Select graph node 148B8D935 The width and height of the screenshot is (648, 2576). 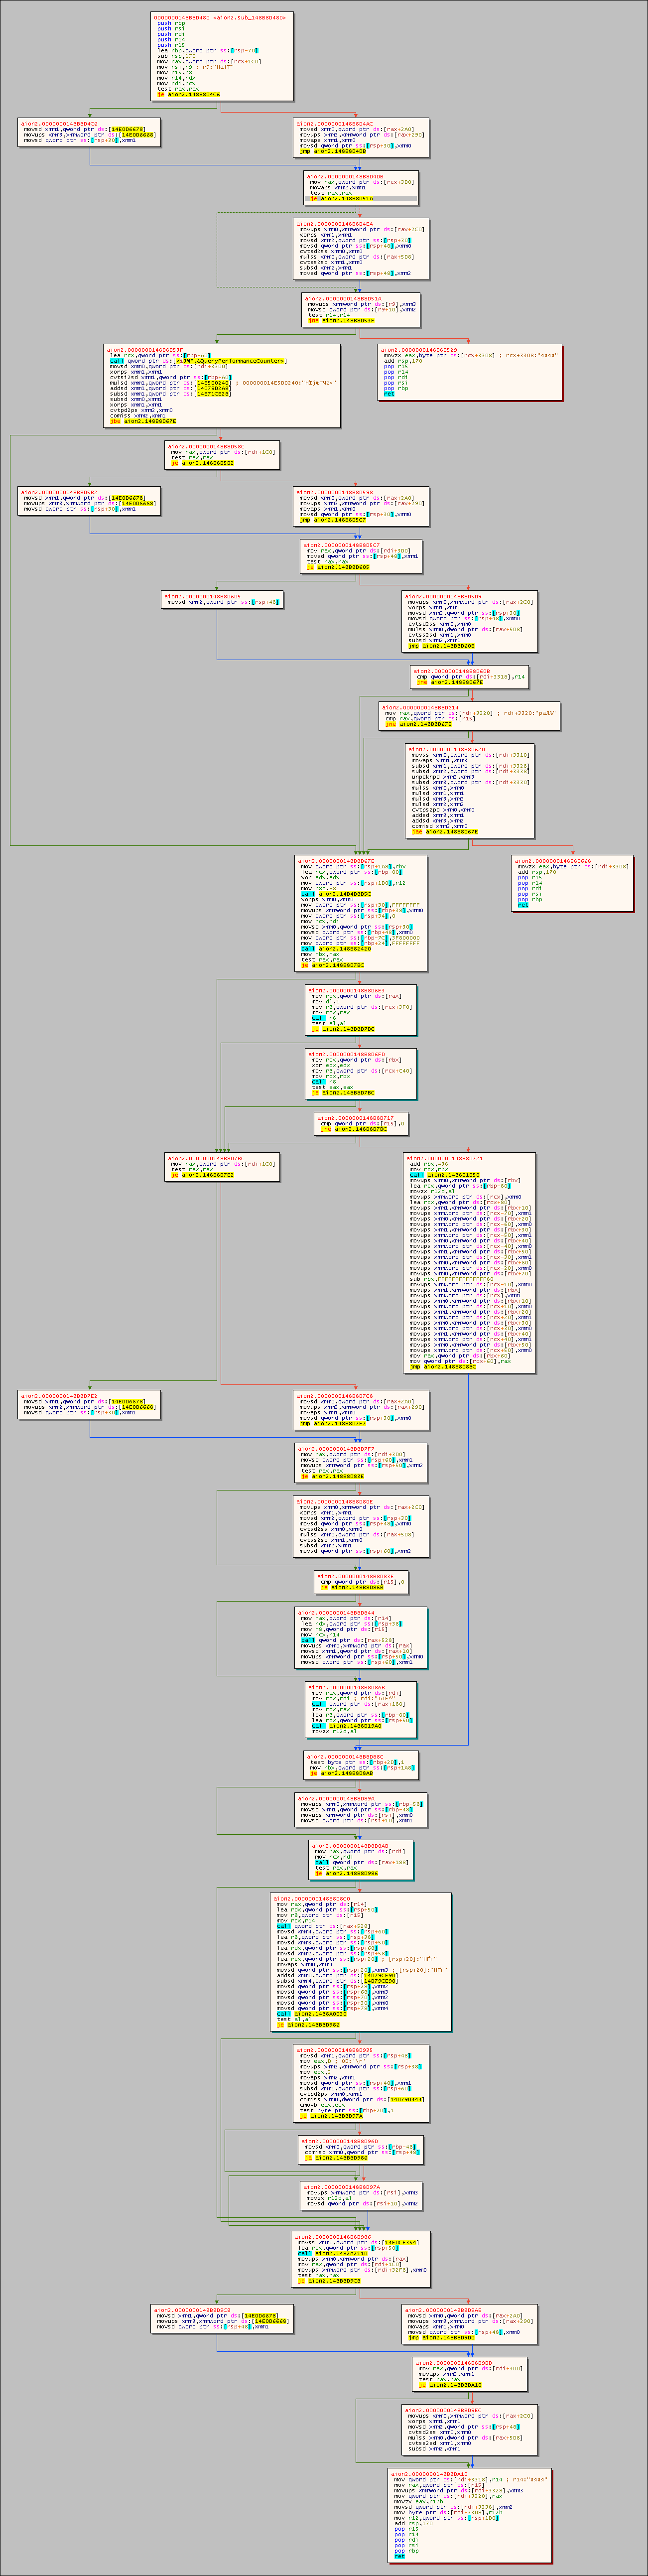[x=361, y=2083]
